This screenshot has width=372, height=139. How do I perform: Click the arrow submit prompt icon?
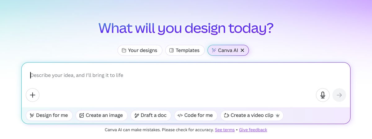[x=339, y=95]
